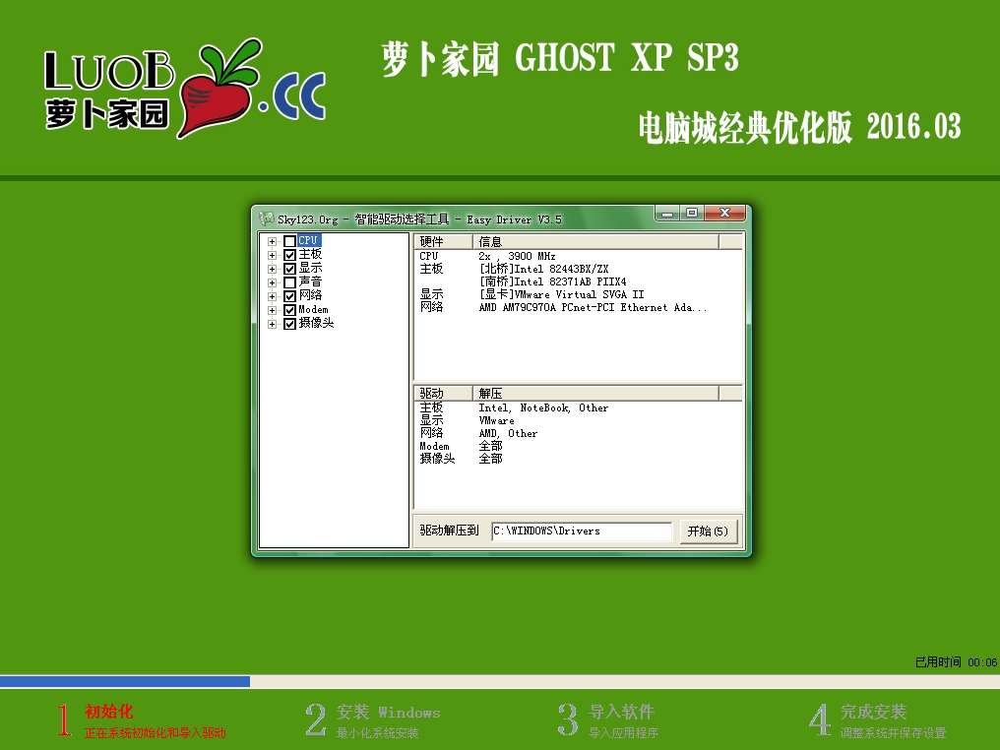Click the 驱动 column header
Screen dimensions: 1000x750
tap(443, 394)
